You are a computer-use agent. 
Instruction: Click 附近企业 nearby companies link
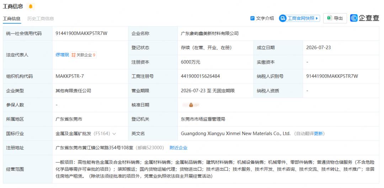click(178, 148)
